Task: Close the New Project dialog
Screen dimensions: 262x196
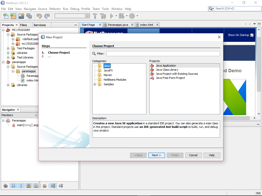Action: coord(219,37)
